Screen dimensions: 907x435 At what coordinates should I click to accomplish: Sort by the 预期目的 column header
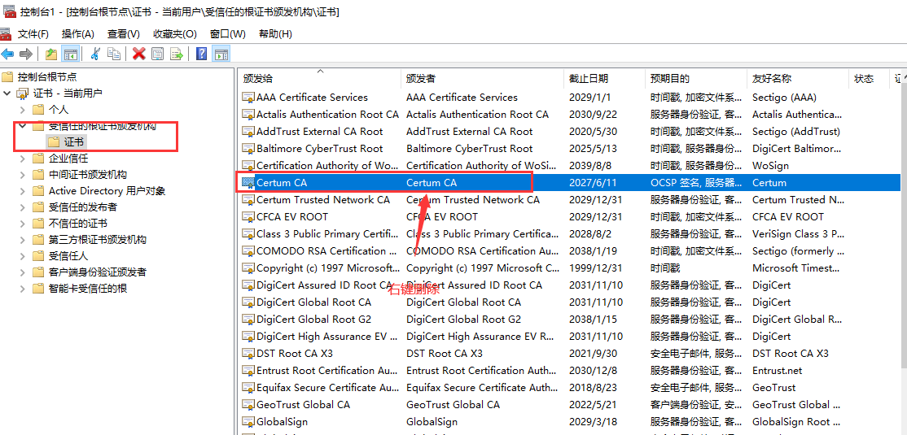pyautogui.click(x=696, y=79)
